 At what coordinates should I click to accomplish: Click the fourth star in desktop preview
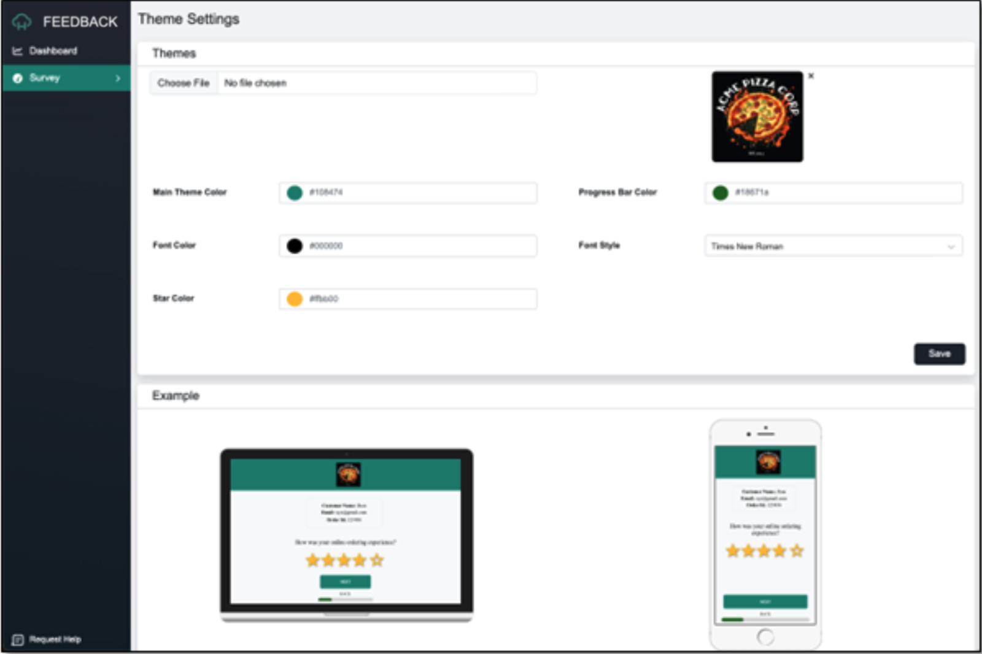[358, 560]
